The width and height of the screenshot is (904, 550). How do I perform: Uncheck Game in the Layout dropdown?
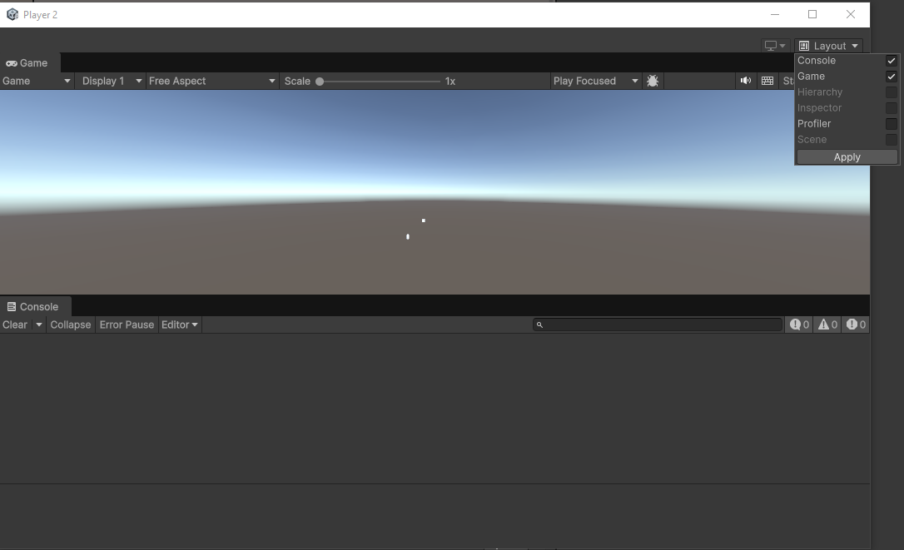(891, 76)
